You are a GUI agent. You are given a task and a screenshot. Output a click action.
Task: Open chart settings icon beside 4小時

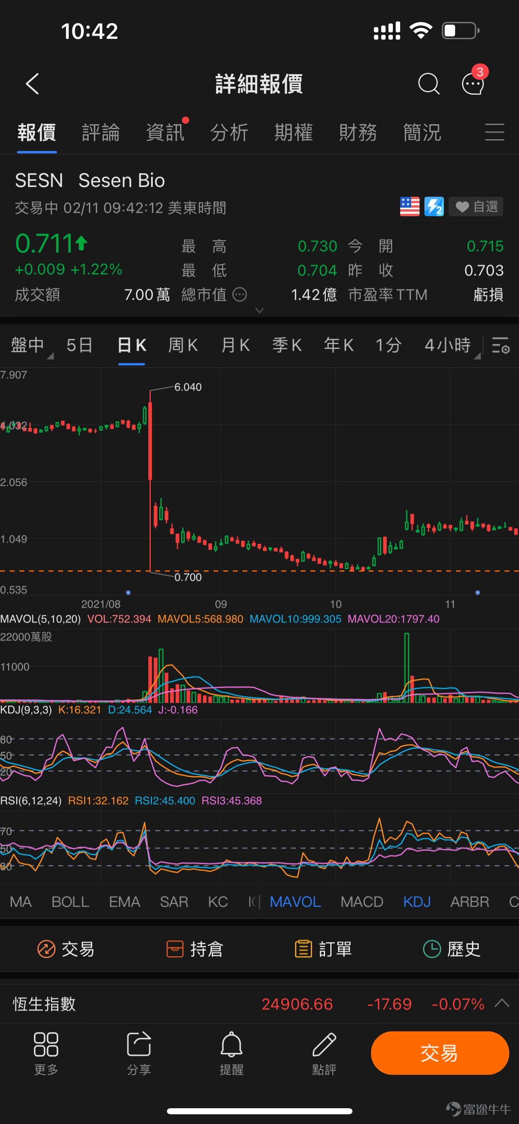pos(501,345)
